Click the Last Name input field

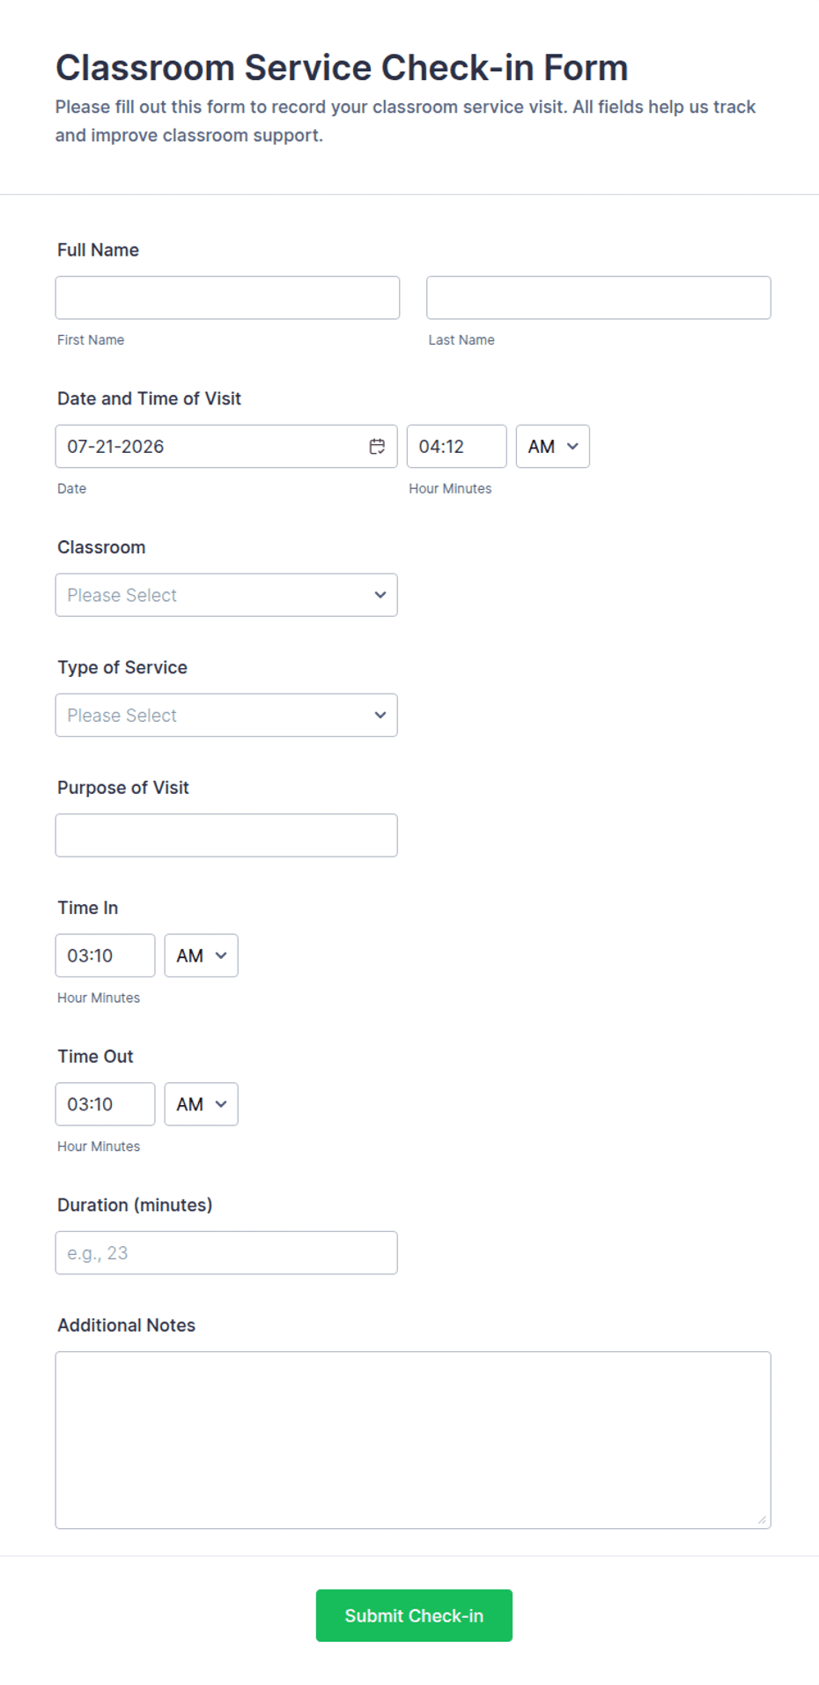click(599, 298)
